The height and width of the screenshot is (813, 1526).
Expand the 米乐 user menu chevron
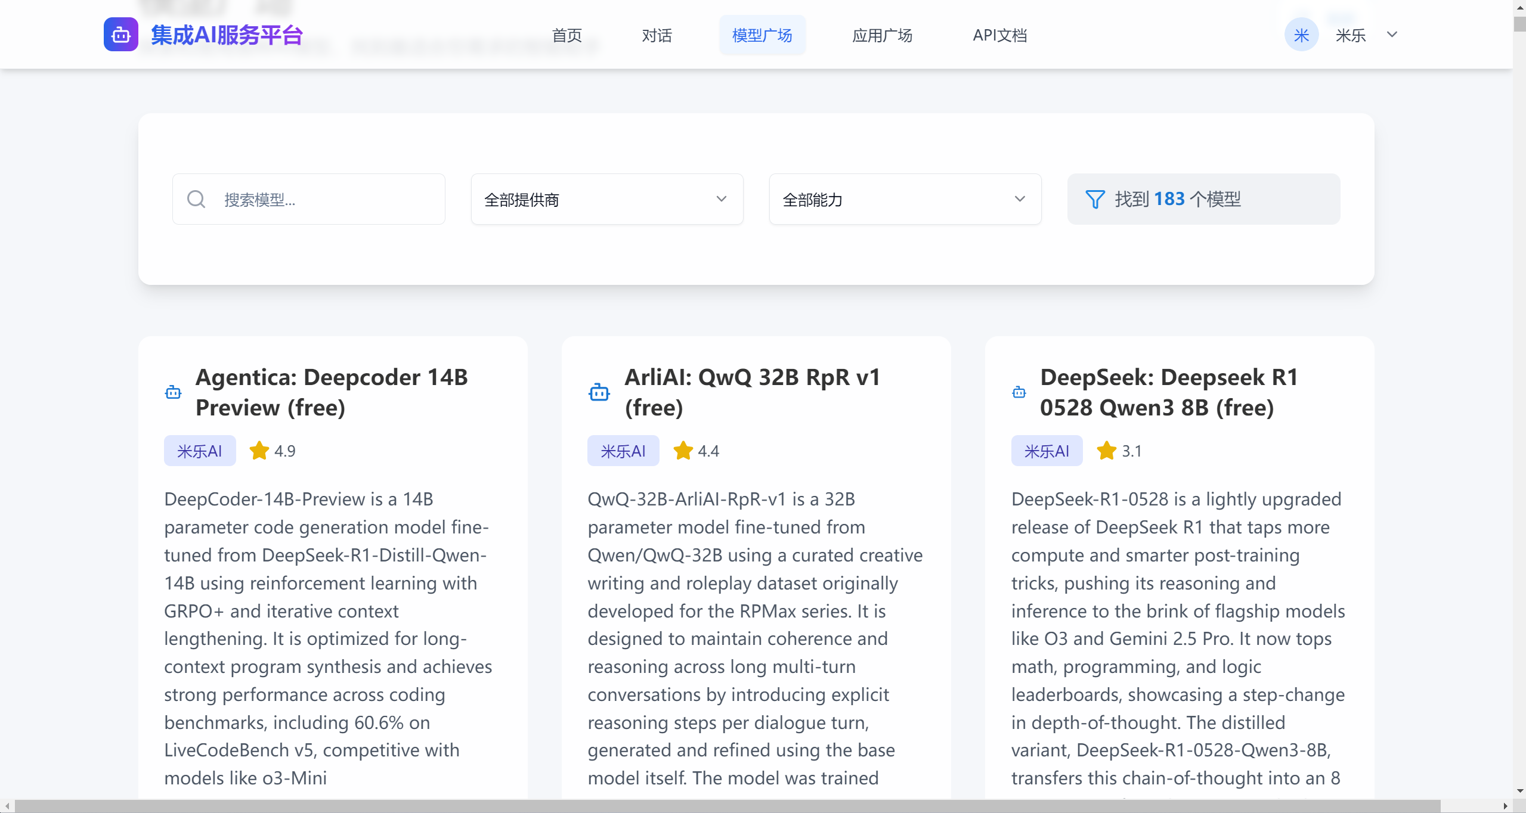pos(1392,35)
